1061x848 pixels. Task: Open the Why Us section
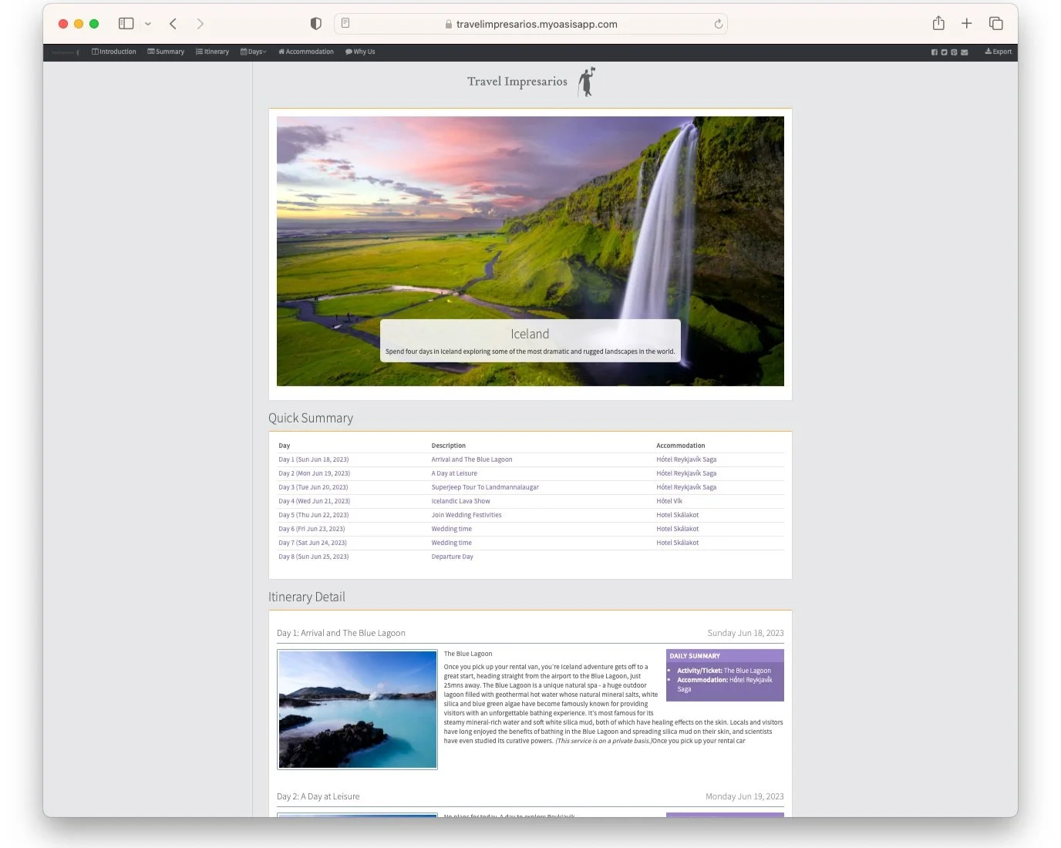(x=360, y=52)
